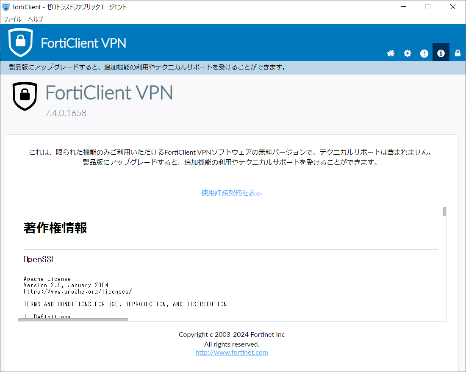Click the OpenSSL heading in copyright info

pos(39,259)
